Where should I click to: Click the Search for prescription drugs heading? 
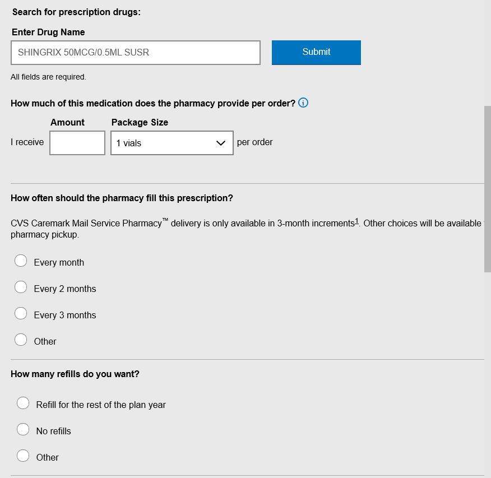76,12
